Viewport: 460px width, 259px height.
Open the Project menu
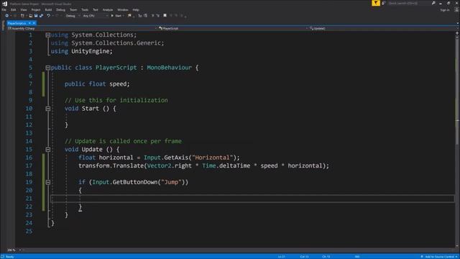tap(36, 9)
